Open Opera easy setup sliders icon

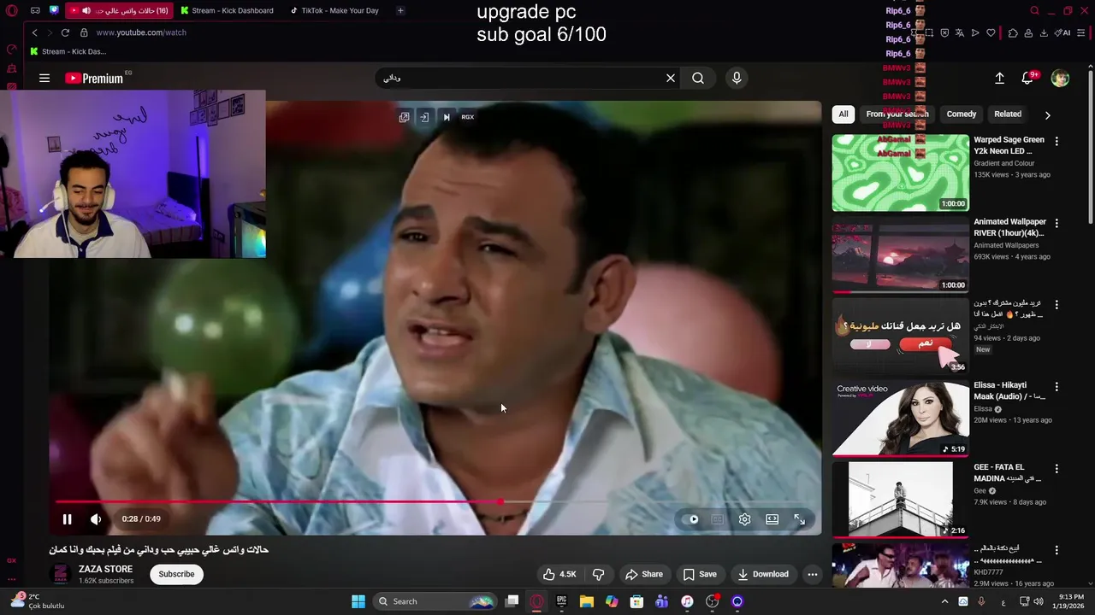pyautogui.click(x=1083, y=32)
